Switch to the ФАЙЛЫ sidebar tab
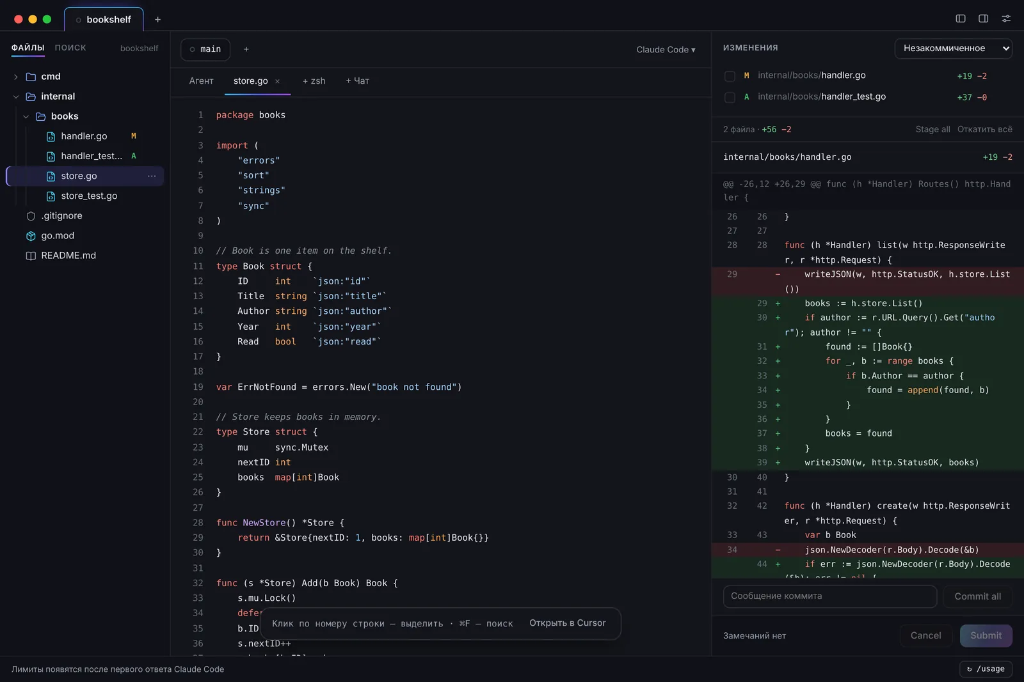This screenshot has width=1024, height=682. [28, 48]
